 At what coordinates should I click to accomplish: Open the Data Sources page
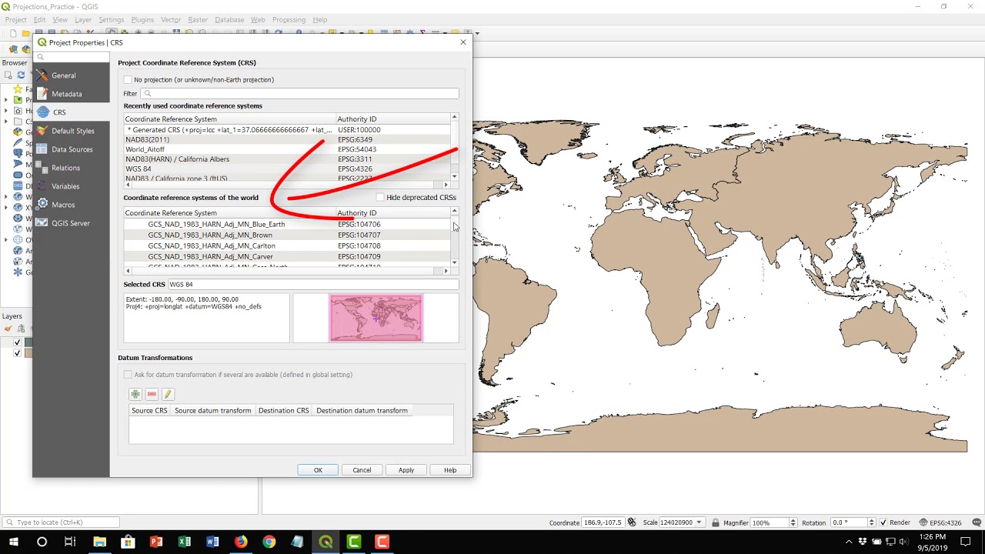(x=72, y=149)
